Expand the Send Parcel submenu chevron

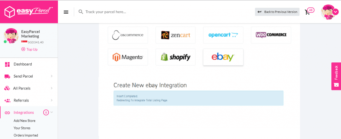(52, 76)
